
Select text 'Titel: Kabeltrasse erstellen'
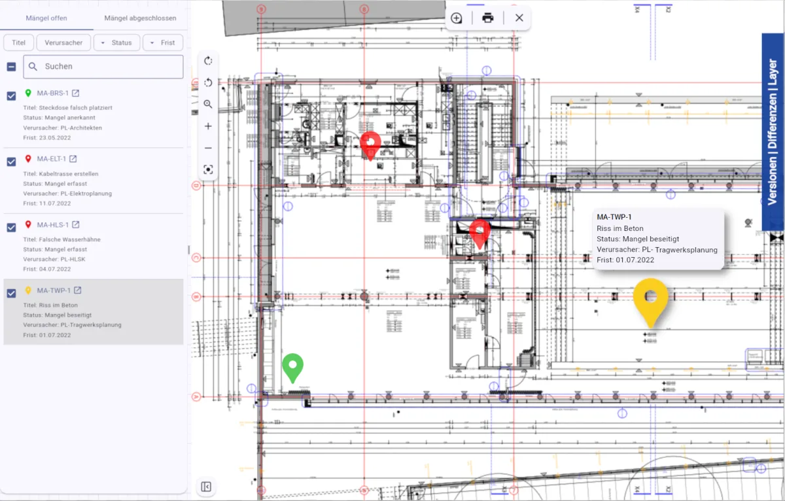click(60, 174)
